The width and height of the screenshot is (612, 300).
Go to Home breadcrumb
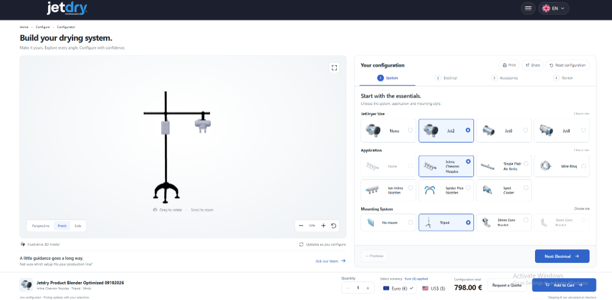pyautogui.click(x=24, y=27)
